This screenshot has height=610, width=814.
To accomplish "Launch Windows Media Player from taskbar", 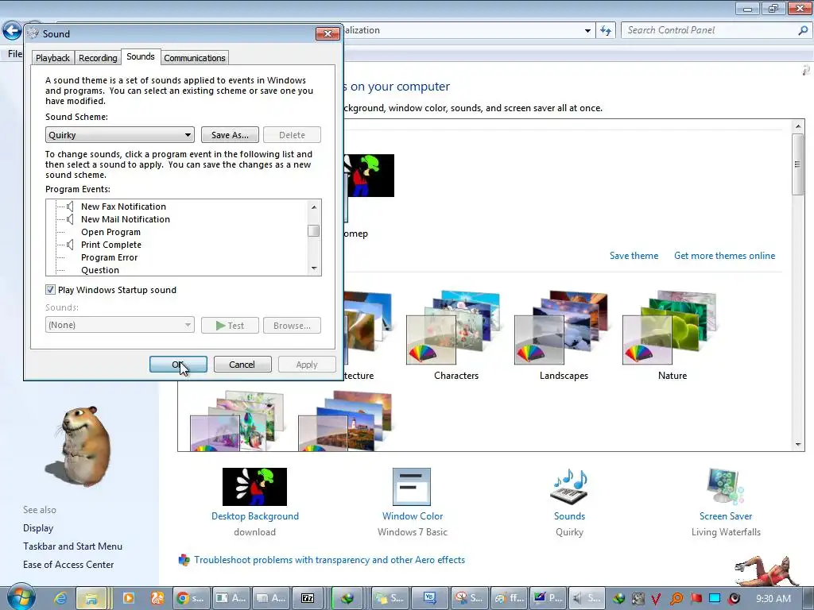I will tap(128, 598).
